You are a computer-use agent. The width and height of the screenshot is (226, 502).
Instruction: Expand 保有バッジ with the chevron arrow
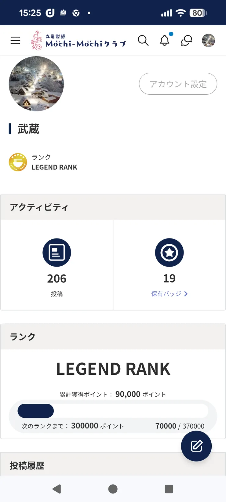tap(186, 294)
